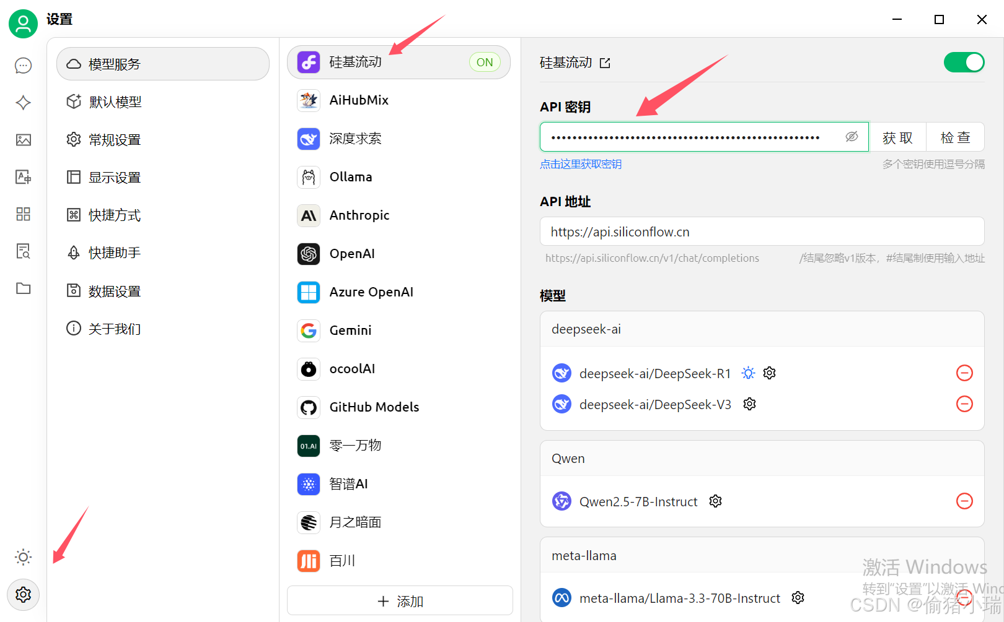Click the deepseek-ai/DeepSeek-R1 model name
1004x622 pixels.
tap(655, 374)
